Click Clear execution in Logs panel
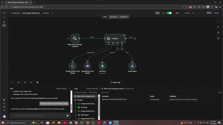 (x=92, y=89)
